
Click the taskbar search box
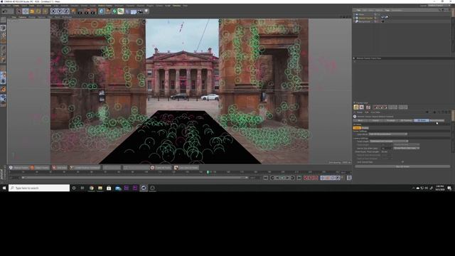[39, 188]
